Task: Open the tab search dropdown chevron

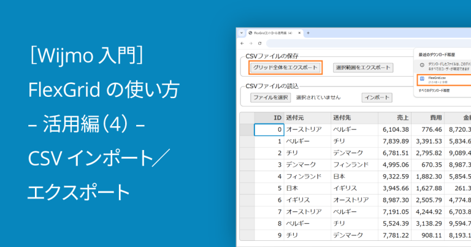Action: click(242, 33)
